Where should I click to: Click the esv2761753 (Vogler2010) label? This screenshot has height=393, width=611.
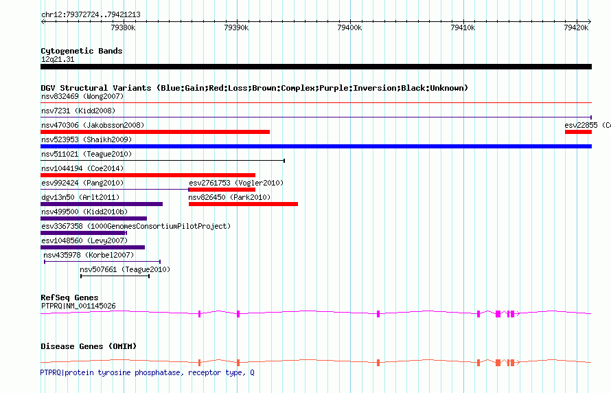[236, 183]
